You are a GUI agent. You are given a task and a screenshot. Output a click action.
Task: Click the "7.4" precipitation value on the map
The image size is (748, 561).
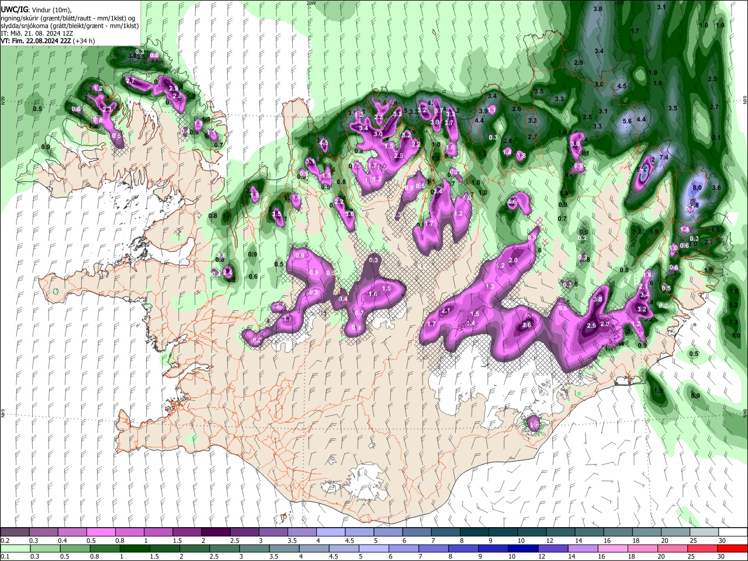click(664, 157)
